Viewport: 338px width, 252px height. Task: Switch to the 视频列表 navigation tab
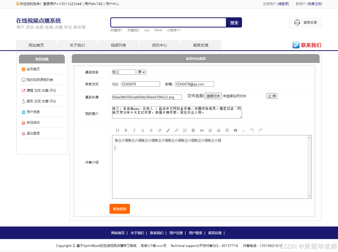coord(118,45)
